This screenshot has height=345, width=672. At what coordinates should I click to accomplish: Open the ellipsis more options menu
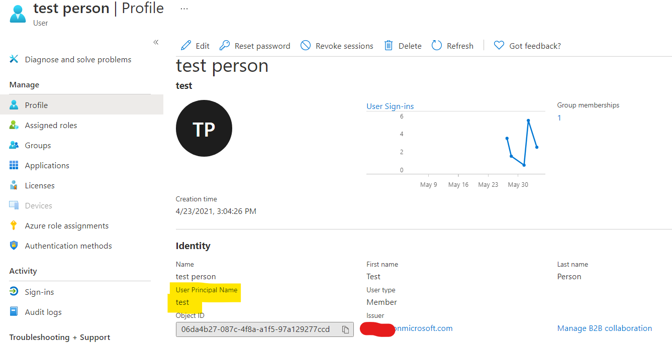point(184,9)
